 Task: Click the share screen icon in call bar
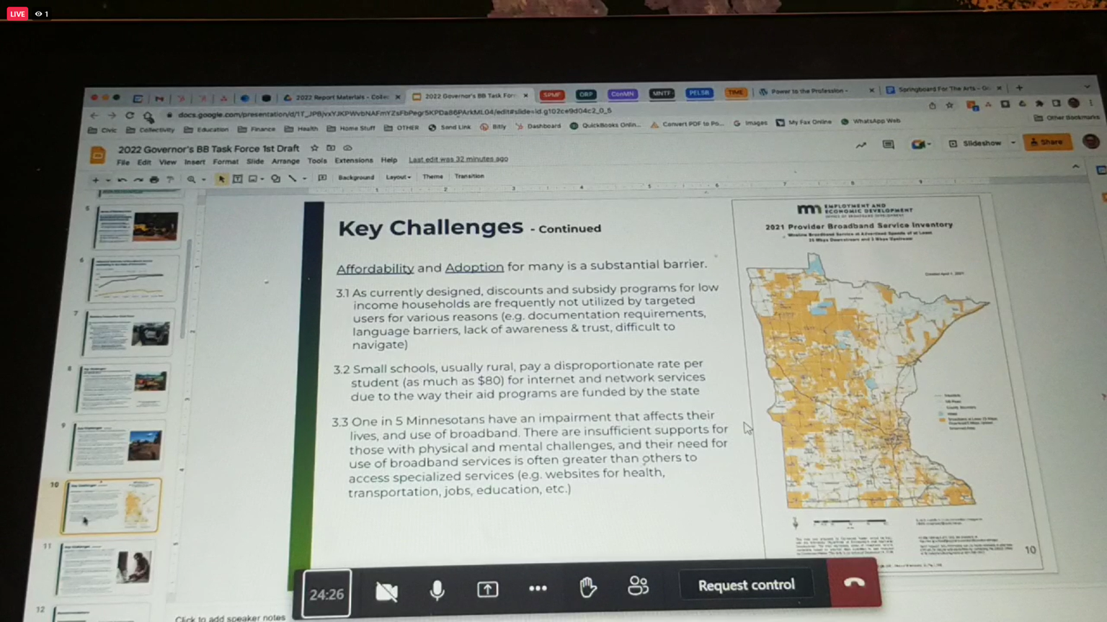[487, 590]
